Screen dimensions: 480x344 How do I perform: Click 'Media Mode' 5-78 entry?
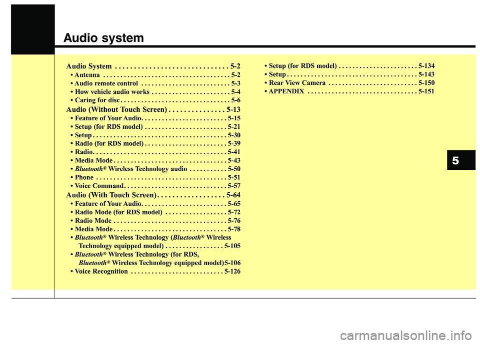[155, 229]
